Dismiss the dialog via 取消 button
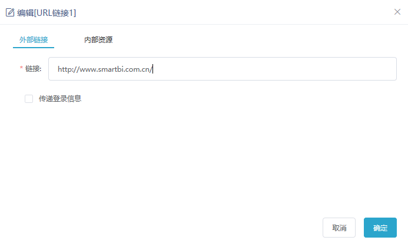 (339, 228)
